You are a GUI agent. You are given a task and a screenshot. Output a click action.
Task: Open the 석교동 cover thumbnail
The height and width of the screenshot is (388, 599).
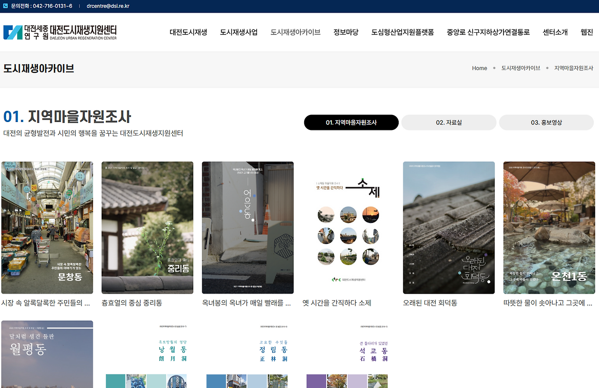tap(348, 354)
